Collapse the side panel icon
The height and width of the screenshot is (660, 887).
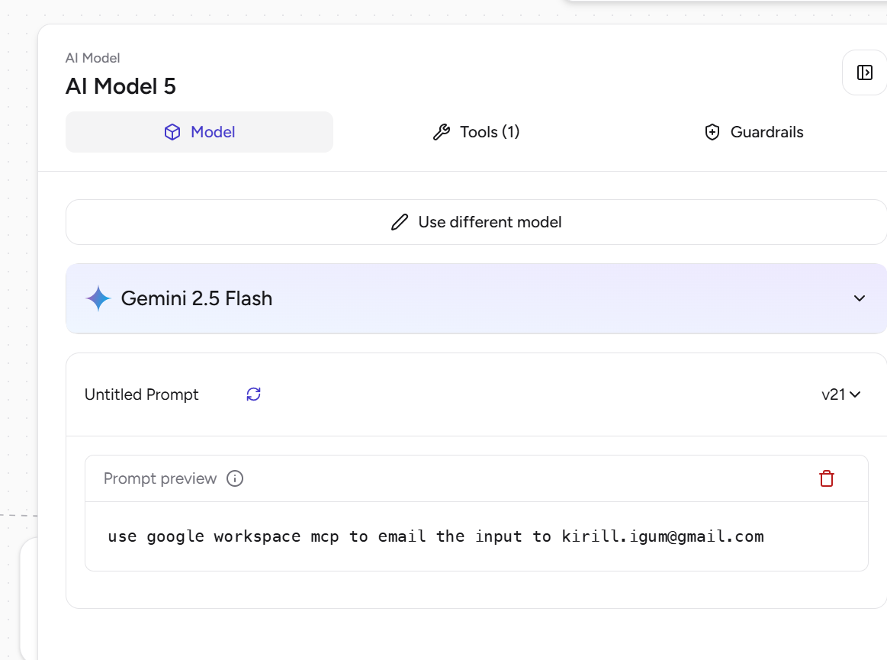pos(864,72)
